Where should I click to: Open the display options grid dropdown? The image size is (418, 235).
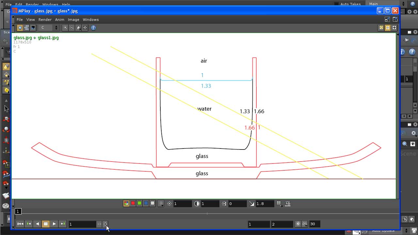click(x=279, y=204)
